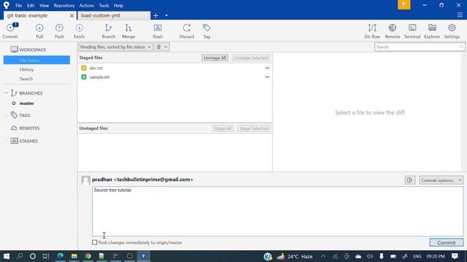467x262 pixels.
Task: Expand the STASHES section
Action: click(x=7, y=140)
